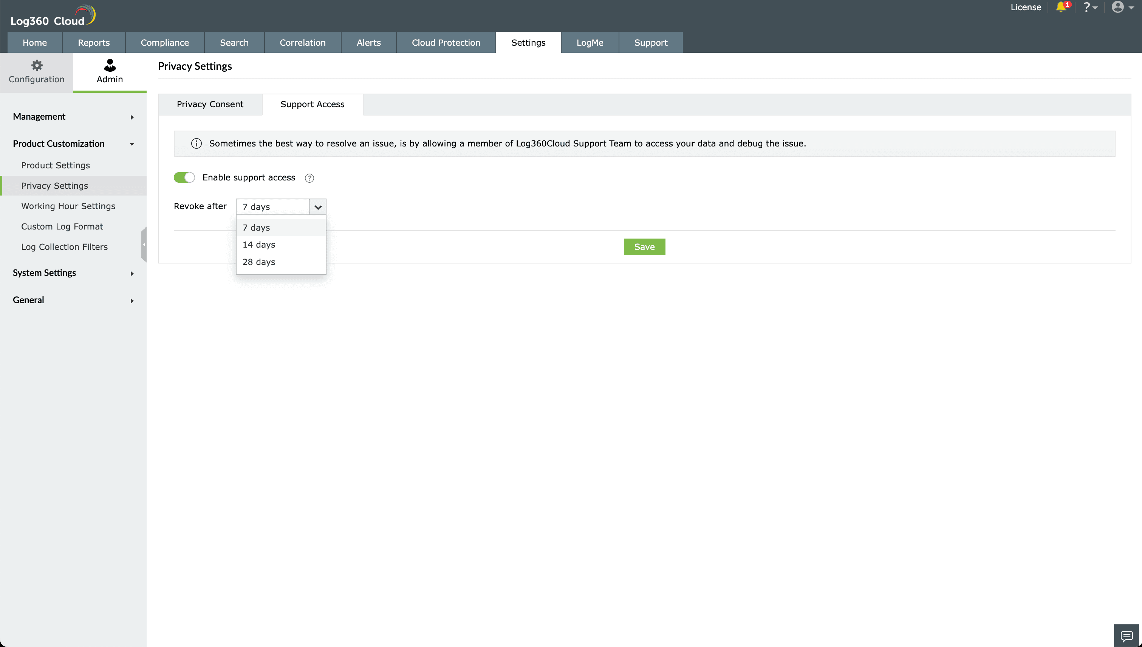Click the Configuration gear icon
Screen dimensions: 1142x647
pyautogui.click(x=37, y=66)
